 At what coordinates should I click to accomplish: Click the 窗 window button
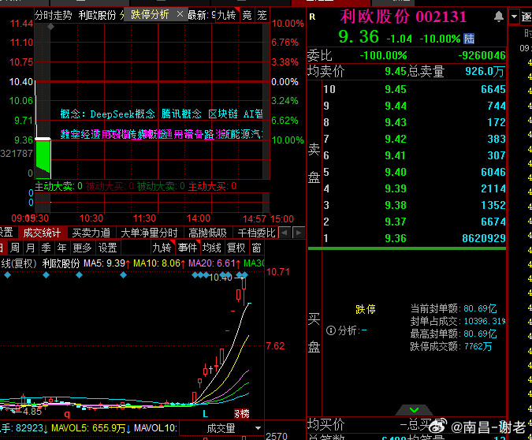point(256,248)
